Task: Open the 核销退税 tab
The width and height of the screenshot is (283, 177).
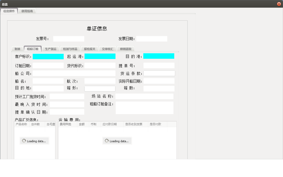Action: click(x=126, y=48)
